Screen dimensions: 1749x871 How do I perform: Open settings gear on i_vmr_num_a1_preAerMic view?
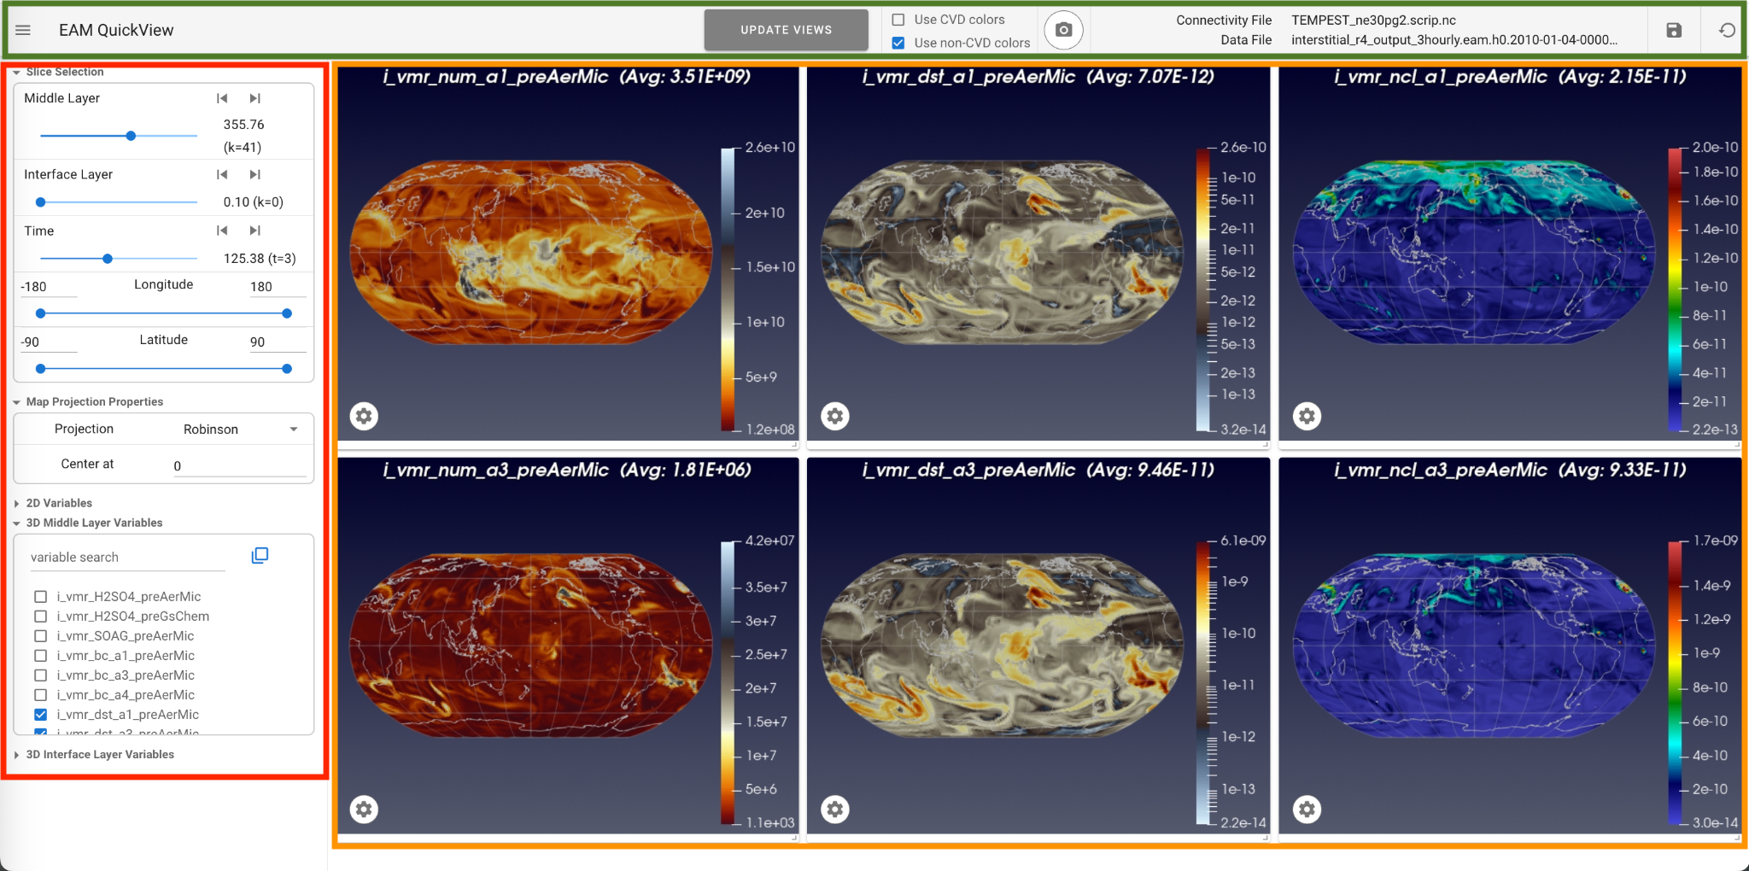pyautogui.click(x=364, y=416)
